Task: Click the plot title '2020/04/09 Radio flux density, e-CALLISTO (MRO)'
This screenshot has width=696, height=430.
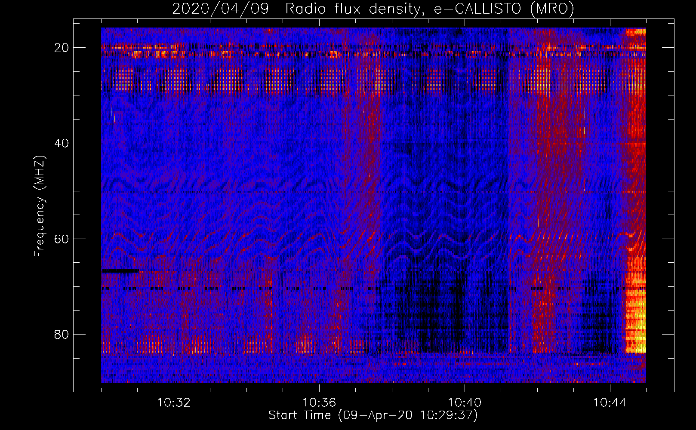Action: point(373,9)
